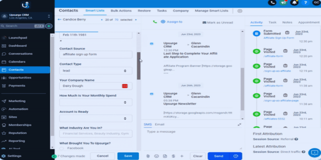Switch to the Notes tab
Viewport: 321px width, 160px height.
pos(287,22)
